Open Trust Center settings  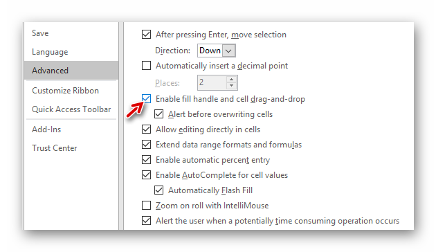tap(54, 148)
